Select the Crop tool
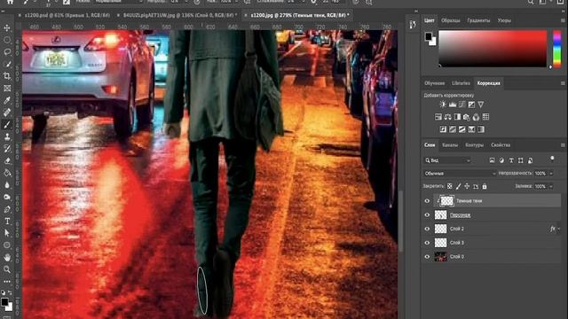568x319 pixels. tap(7, 76)
